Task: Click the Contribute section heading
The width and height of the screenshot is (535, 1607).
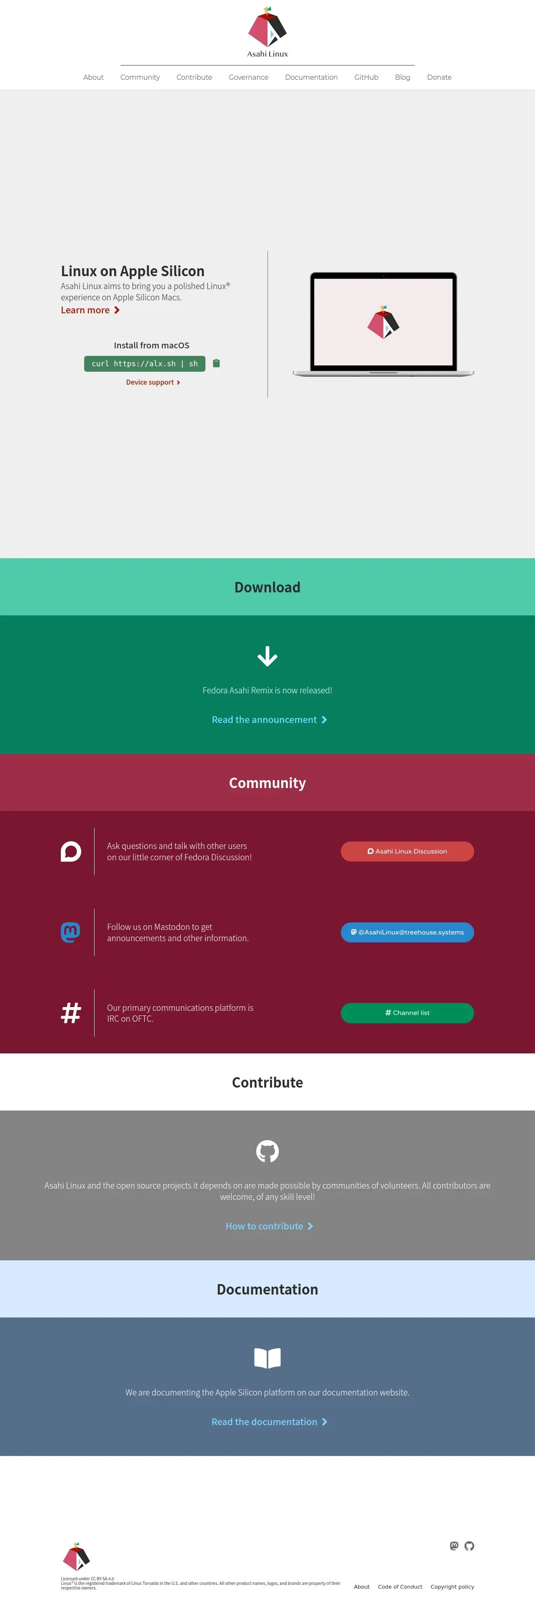Action: pos(267,1082)
